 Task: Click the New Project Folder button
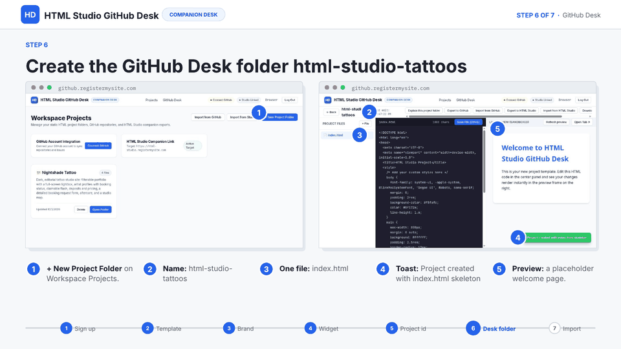click(280, 117)
